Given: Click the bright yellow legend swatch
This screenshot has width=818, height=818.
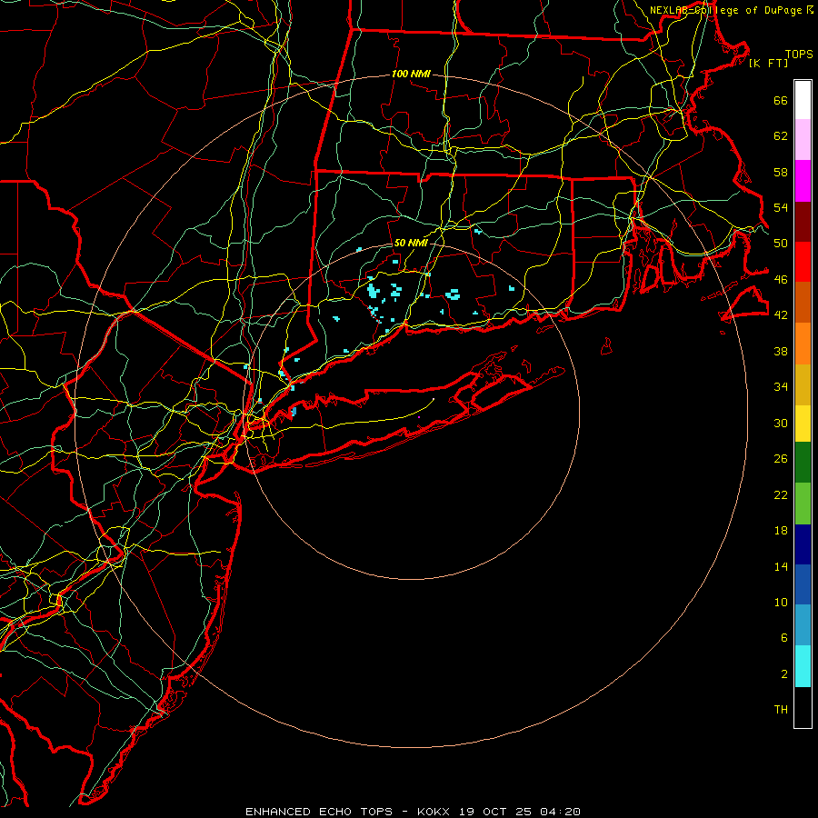Looking at the screenshot, I should coord(803,423).
